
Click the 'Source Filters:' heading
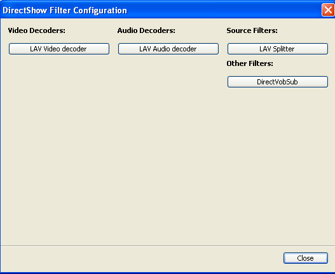[252, 30]
